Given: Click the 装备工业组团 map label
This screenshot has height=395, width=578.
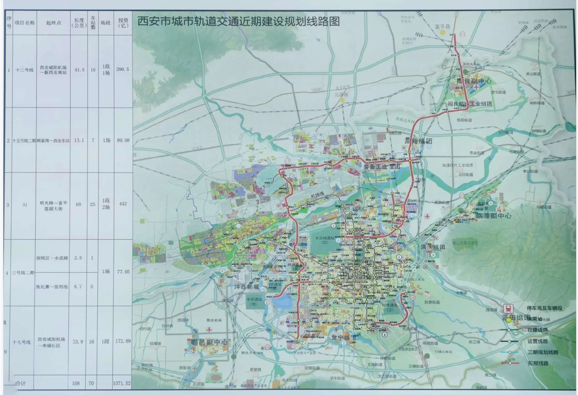Looking at the screenshot, I should (382, 166).
